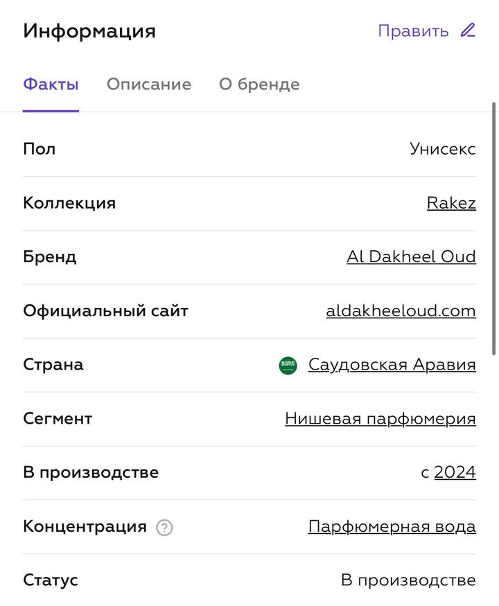Visit the aldakheeloud.com official website link
Viewport: 499px width, 606px height.
point(401,311)
